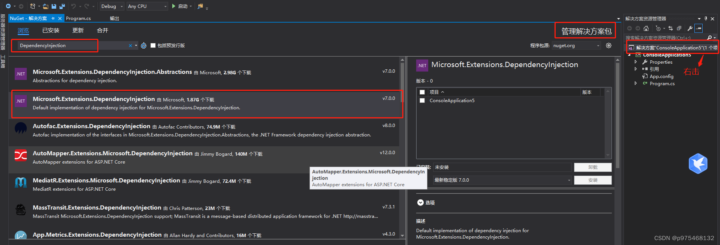This screenshot has width=720, height=245.
Task: Open properties via the wrench icon
Action: pos(690,28)
